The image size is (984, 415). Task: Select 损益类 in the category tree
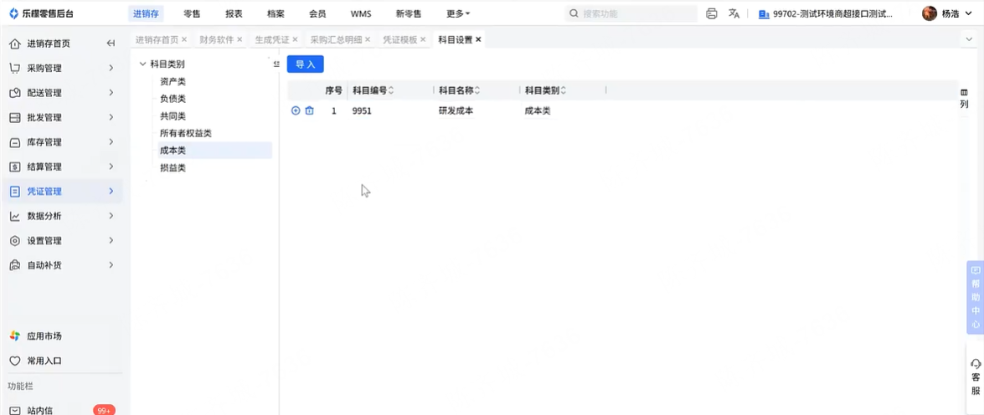click(173, 168)
